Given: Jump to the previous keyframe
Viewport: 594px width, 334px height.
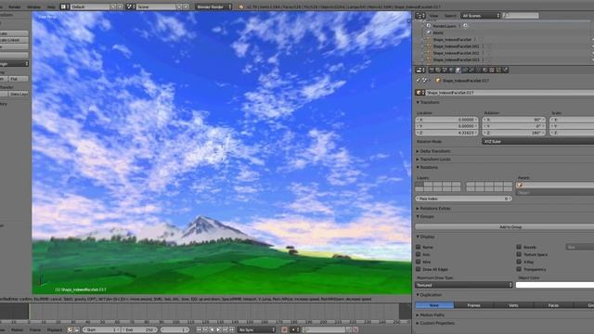Looking at the screenshot, I should point(205,330).
